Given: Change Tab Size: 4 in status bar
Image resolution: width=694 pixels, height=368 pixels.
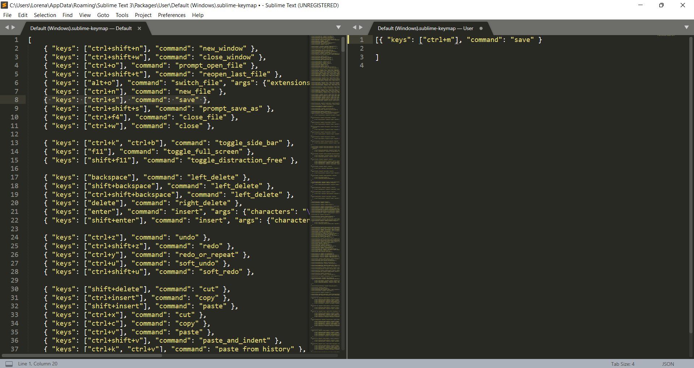Looking at the screenshot, I should [623, 364].
